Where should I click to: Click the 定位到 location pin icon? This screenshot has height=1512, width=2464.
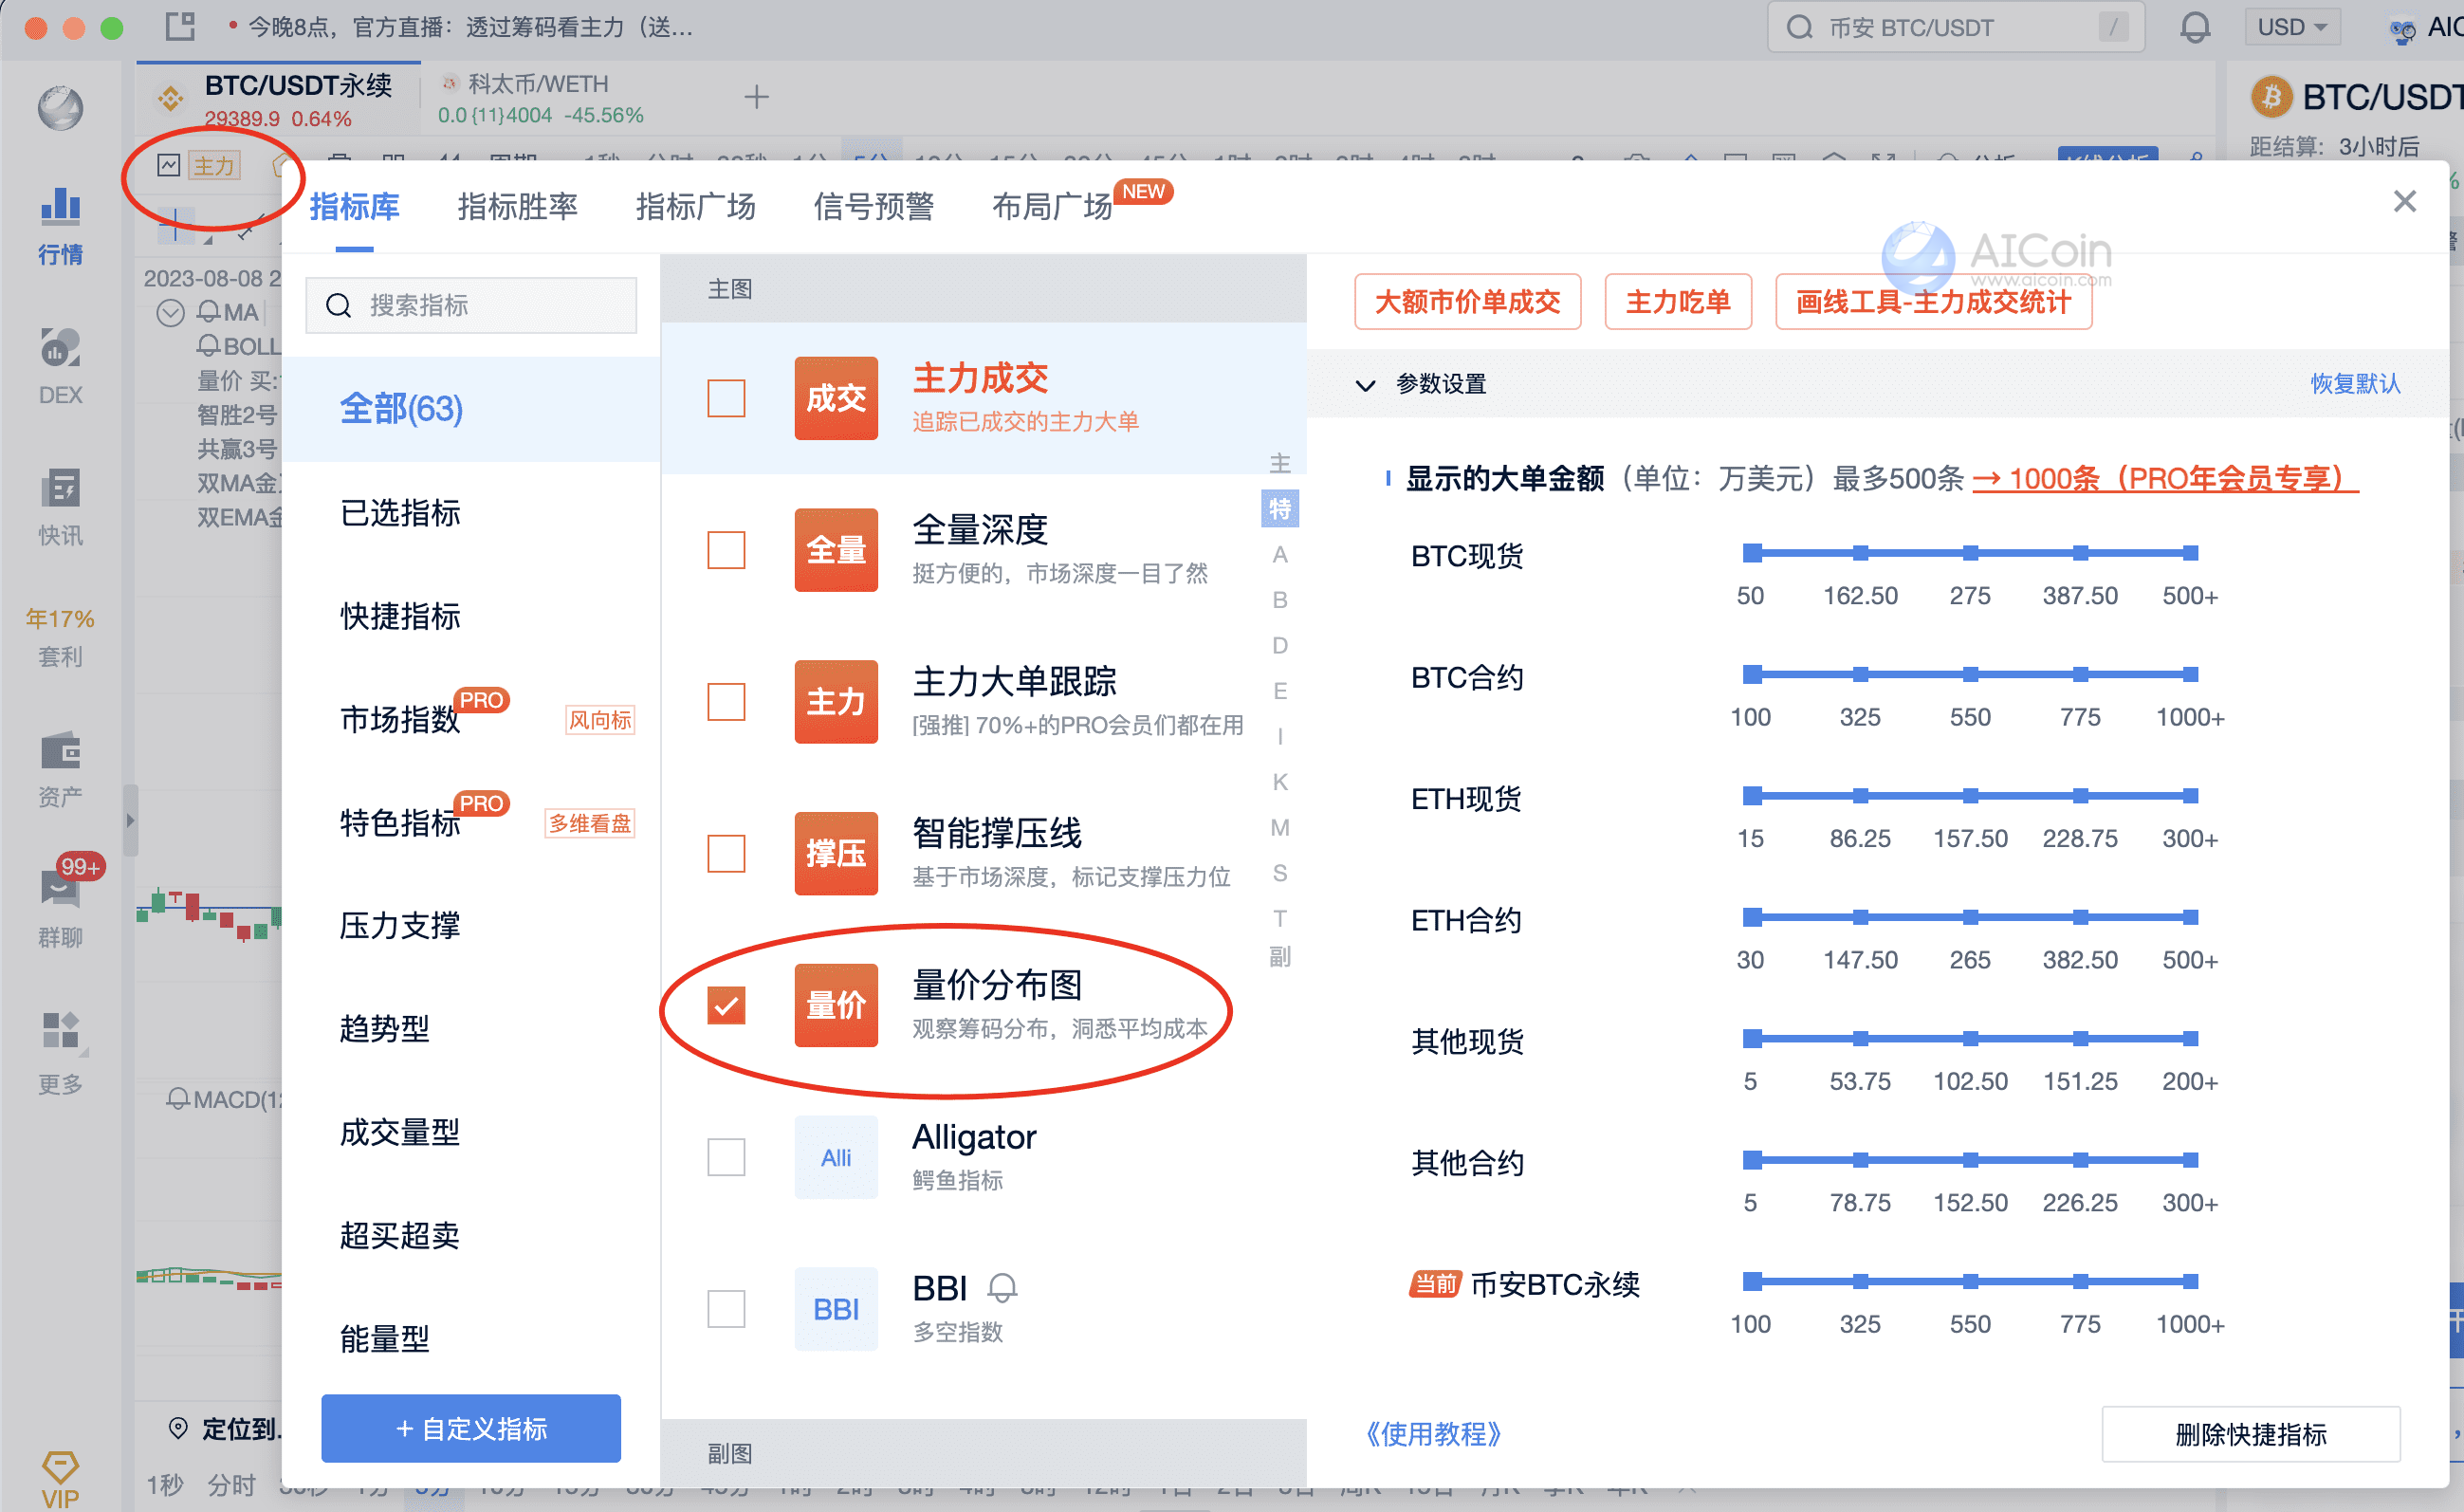click(178, 1428)
